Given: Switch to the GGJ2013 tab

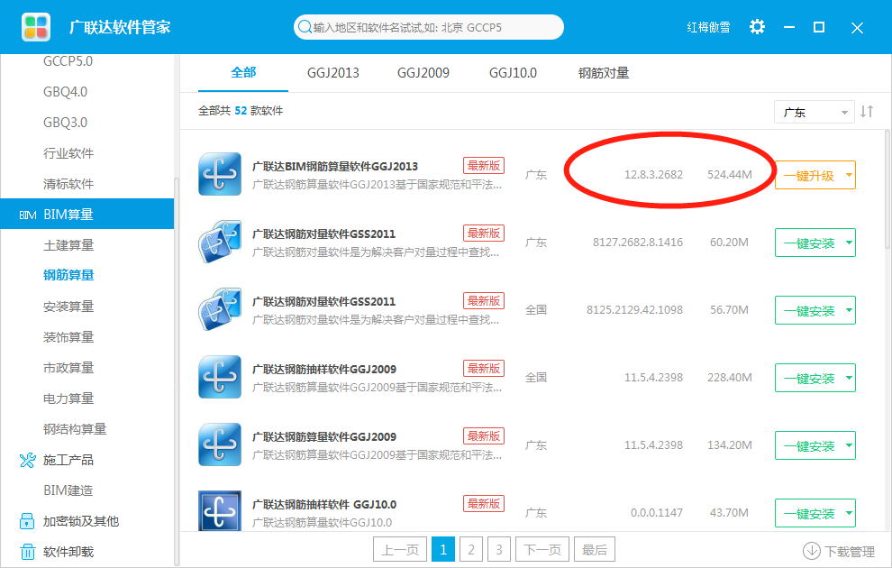Looking at the screenshot, I should tap(332, 73).
